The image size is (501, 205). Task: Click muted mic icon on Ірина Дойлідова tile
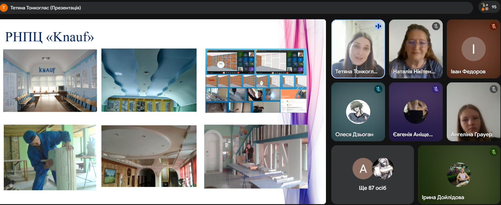[494, 152]
